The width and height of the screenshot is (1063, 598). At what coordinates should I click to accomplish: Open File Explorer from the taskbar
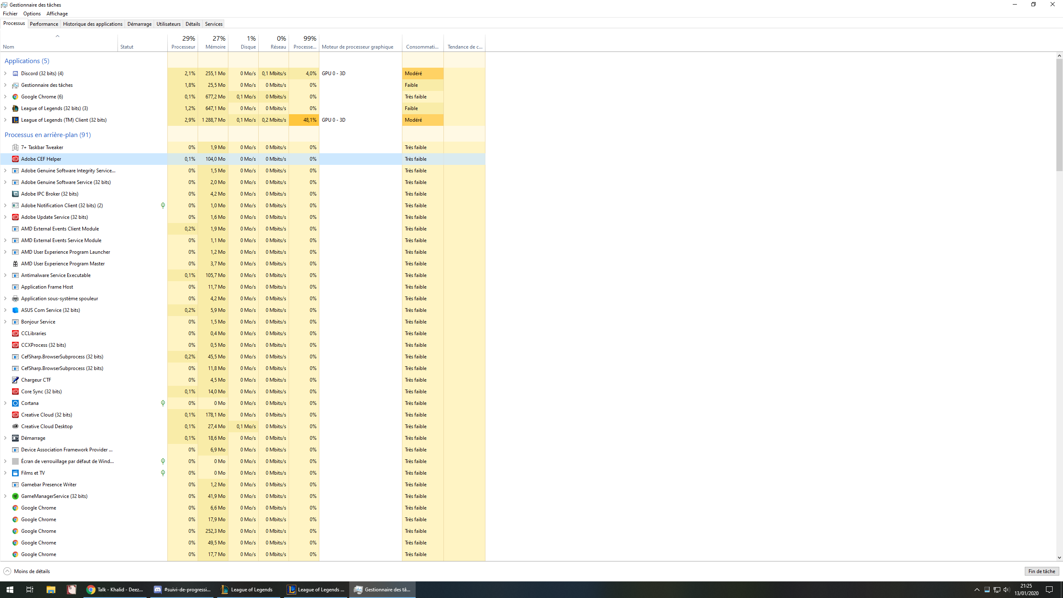click(x=51, y=590)
